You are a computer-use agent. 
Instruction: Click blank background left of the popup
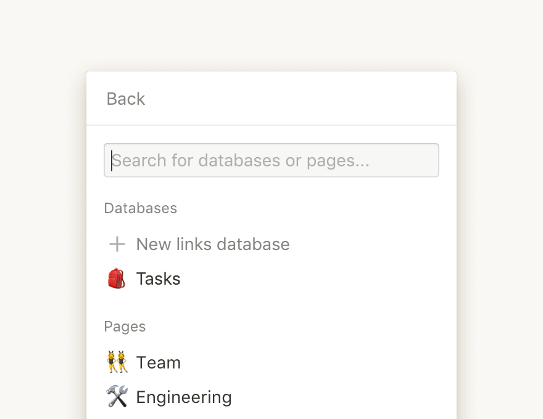point(41,242)
